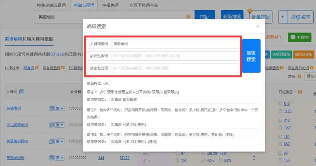Click the value 344 in the 英语培训班 row
Viewport: 316px width, 166px height.
(x=101, y=158)
